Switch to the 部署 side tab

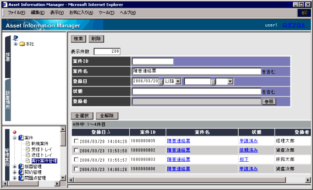pyautogui.click(x=8, y=57)
